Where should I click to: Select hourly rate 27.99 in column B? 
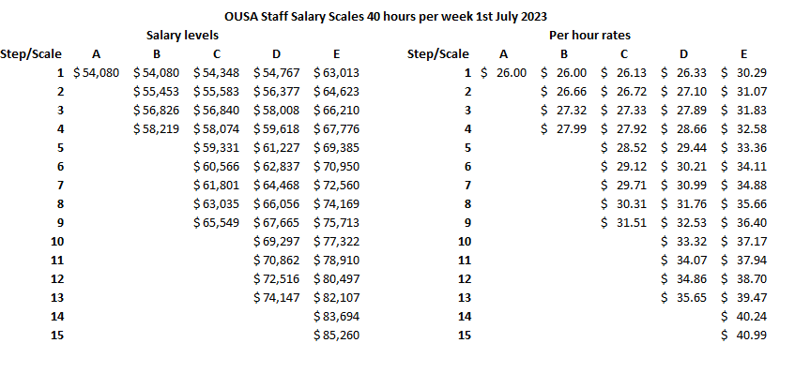tap(563, 129)
